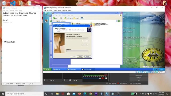Open Search in the XP Explorer toolbar
Viewport: 171px width, 96px height.
click(70, 18)
